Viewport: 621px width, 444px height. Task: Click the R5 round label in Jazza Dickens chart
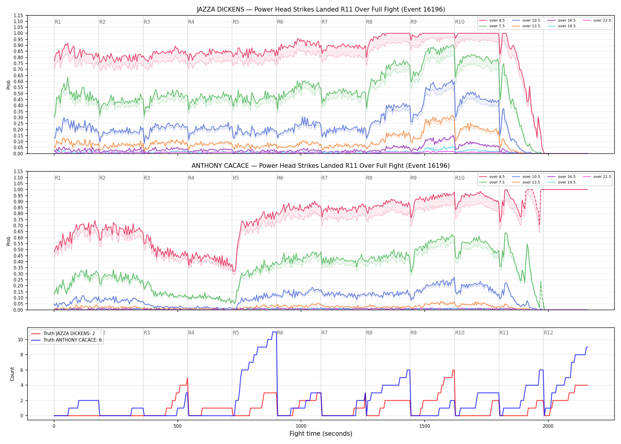coord(236,22)
